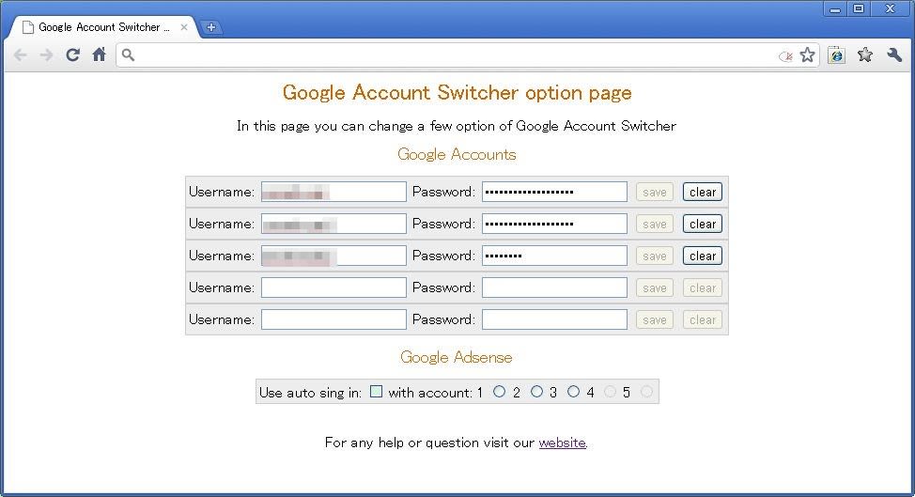
Task: Click the Google Account Switcher extension icon
Action: [x=836, y=55]
